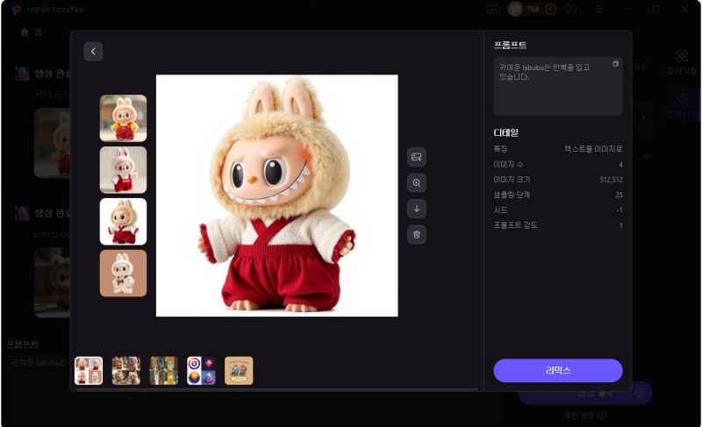Screen dimensions: 702x427
Task: Open the second history set with brown cat images
Action: (126, 371)
